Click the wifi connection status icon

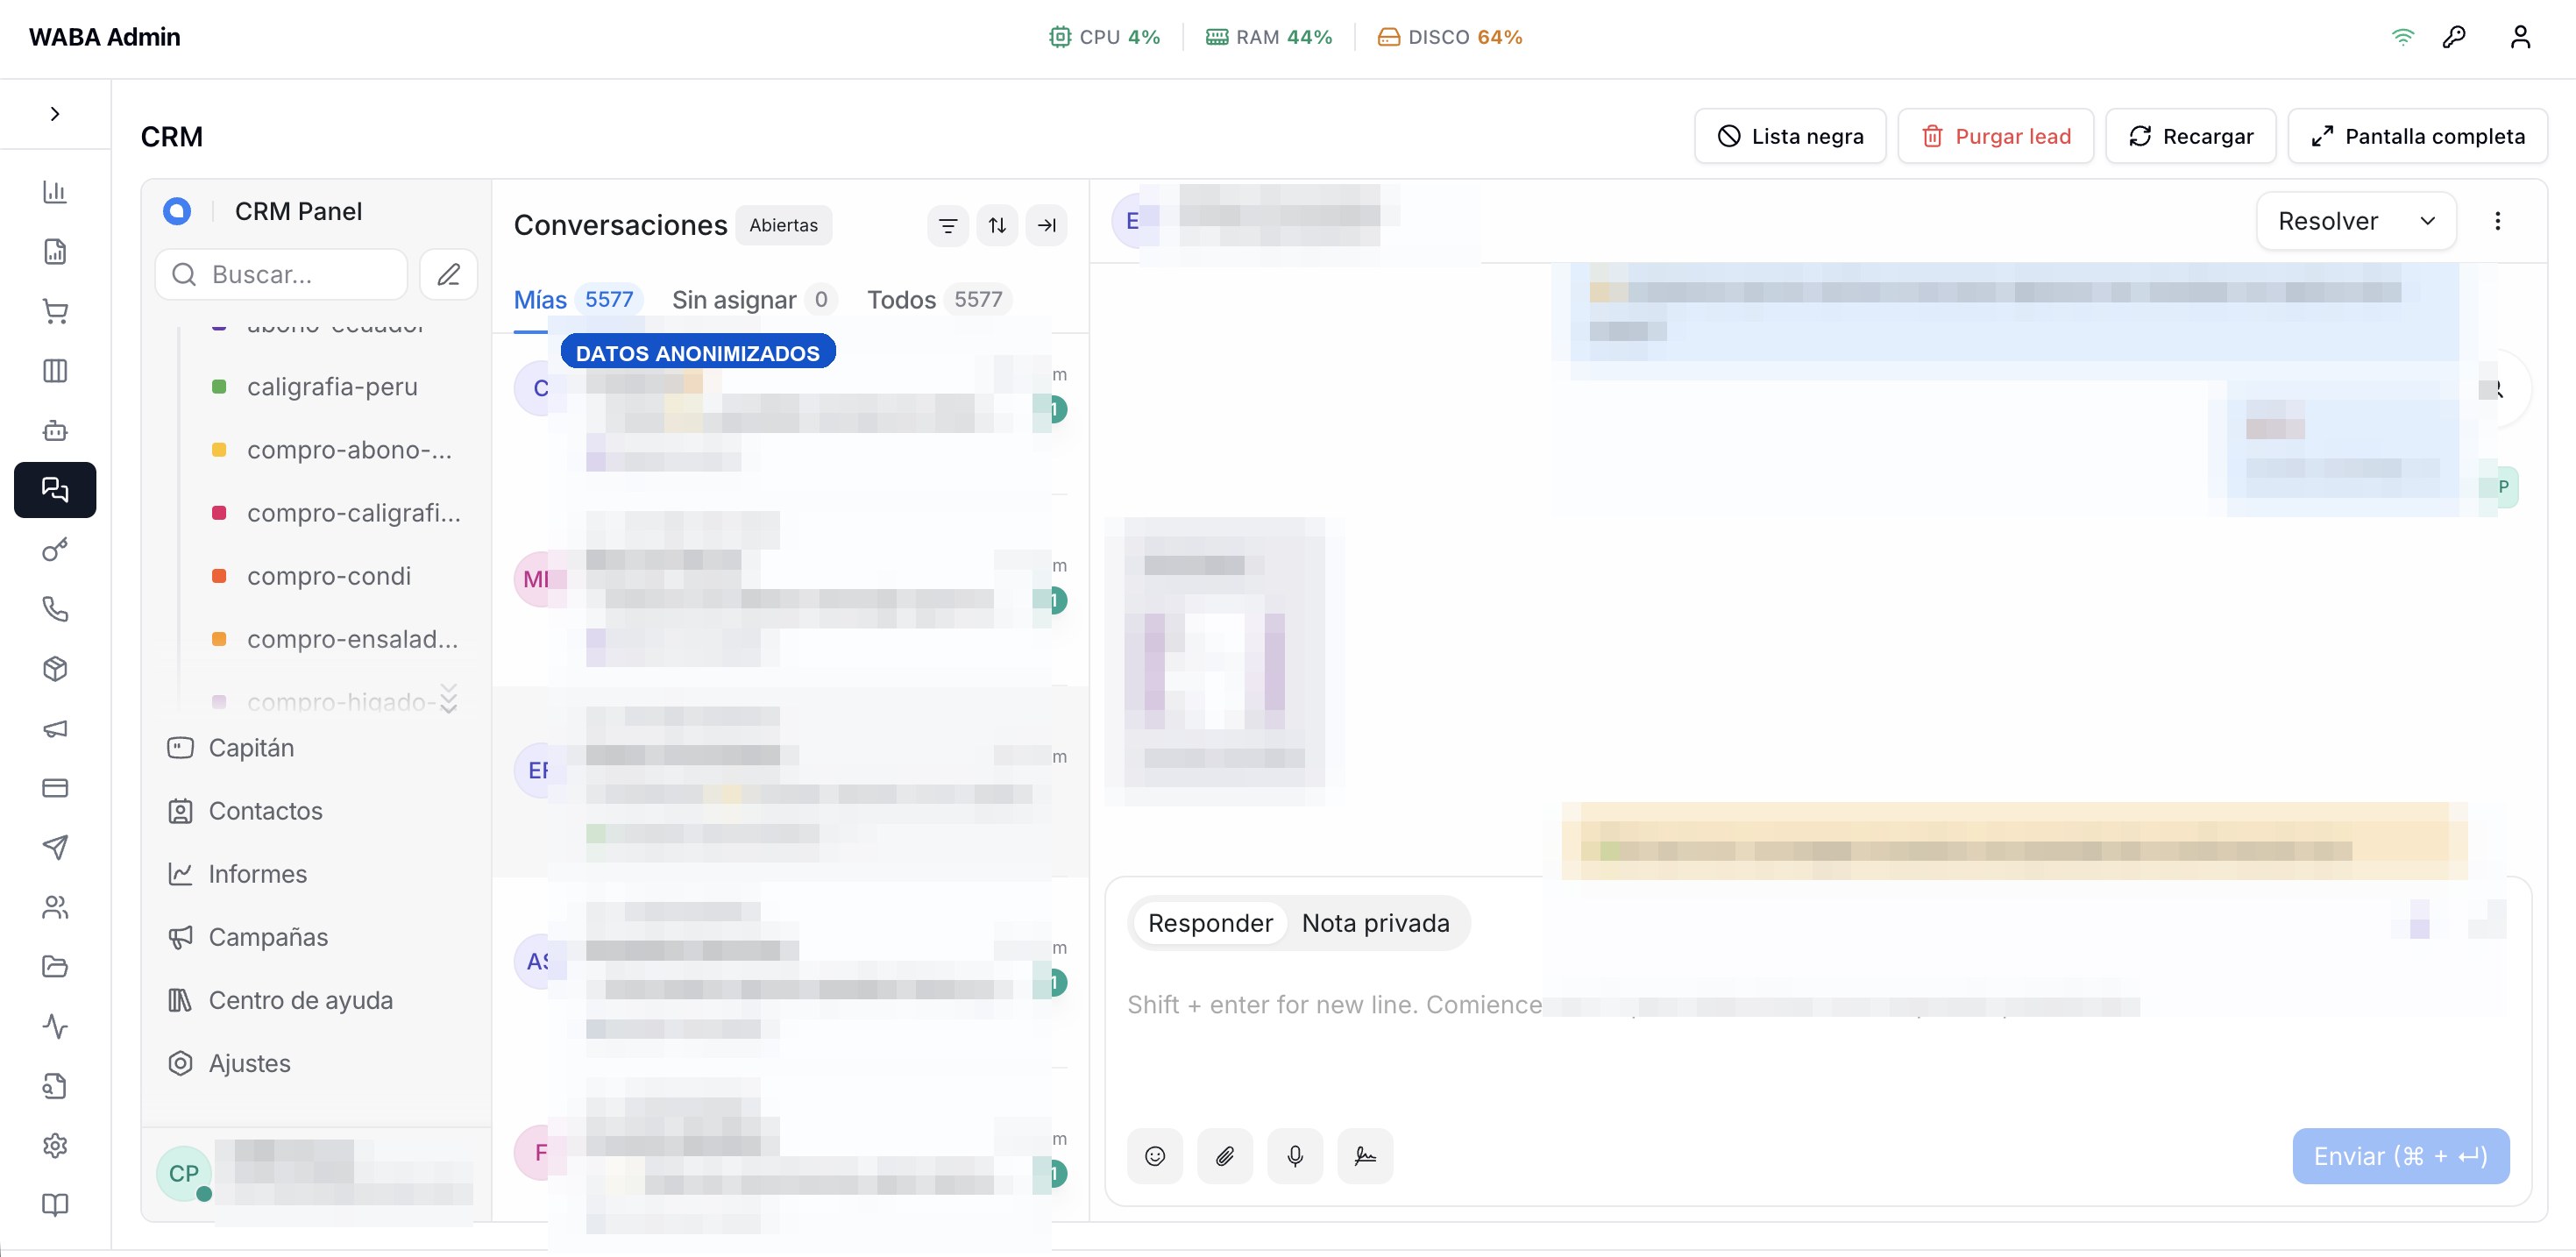pos(2402,37)
